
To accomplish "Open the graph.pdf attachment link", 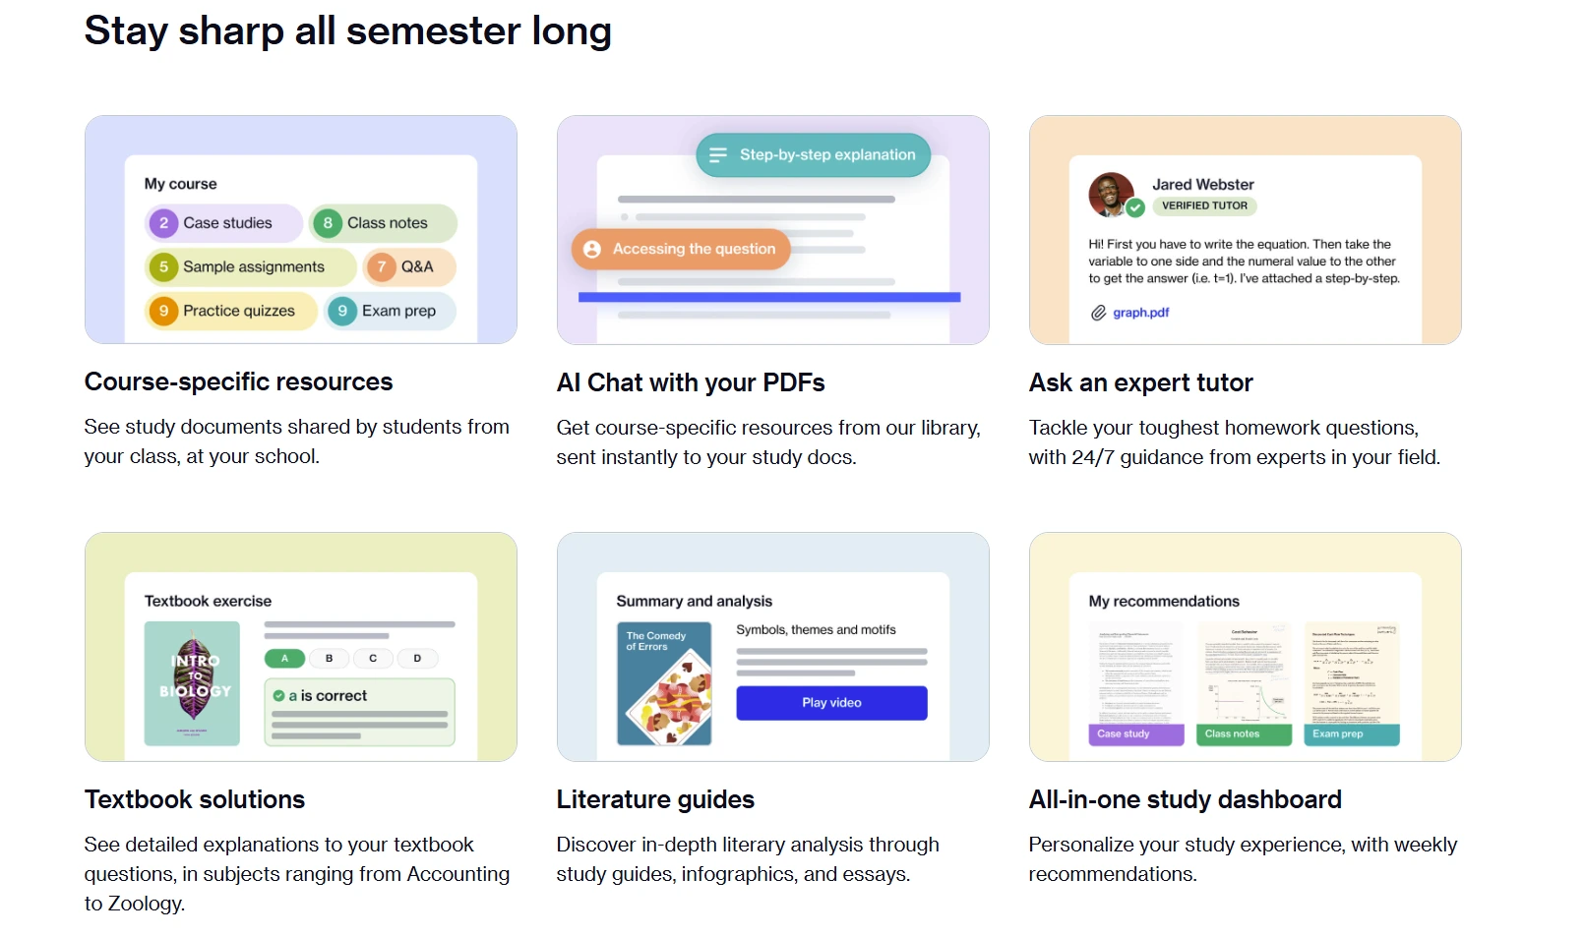I will [1140, 313].
